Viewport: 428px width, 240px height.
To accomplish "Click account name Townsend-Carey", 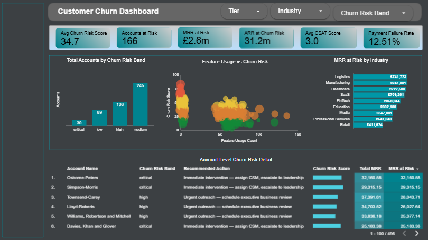I will tap(83, 197).
